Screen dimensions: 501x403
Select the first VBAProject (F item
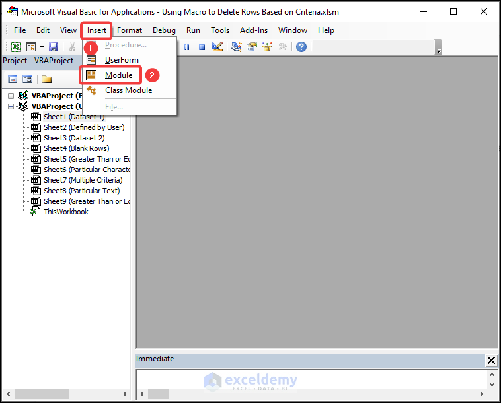[x=57, y=96]
